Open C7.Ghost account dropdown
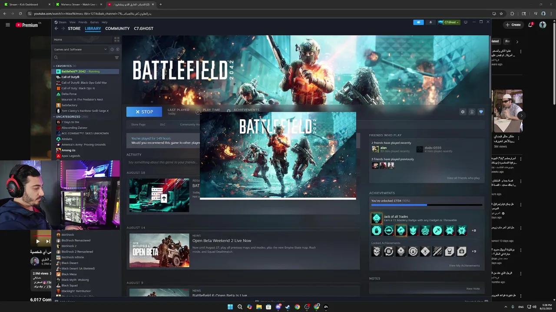The width and height of the screenshot is (556, 312). (x=449, y=22)
